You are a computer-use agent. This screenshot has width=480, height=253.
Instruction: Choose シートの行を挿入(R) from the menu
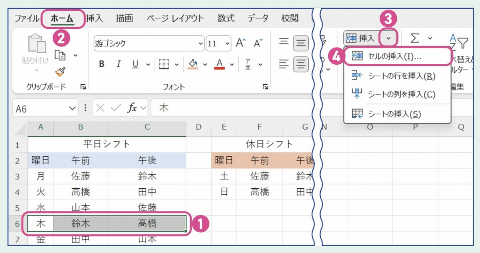(397, 76)
